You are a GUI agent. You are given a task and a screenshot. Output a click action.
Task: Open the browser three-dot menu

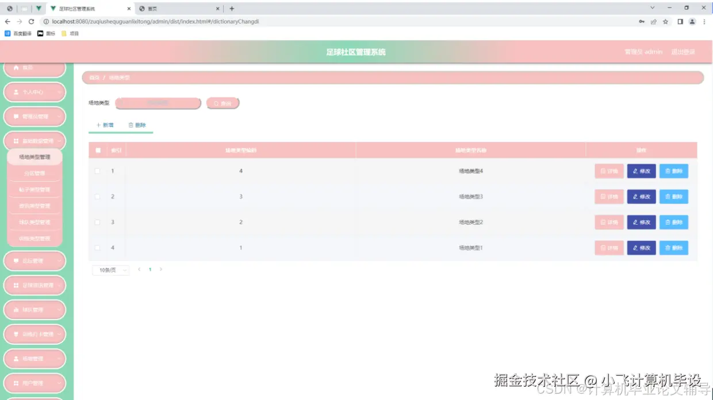pyautogui.click(x=704, y=21)
